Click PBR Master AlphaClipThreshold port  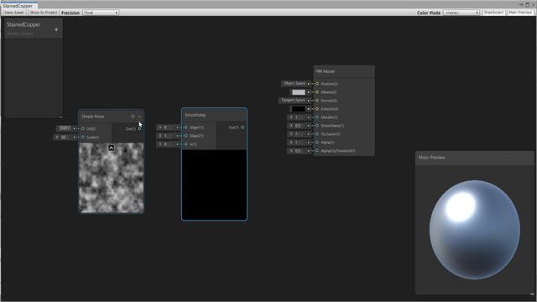317,151
